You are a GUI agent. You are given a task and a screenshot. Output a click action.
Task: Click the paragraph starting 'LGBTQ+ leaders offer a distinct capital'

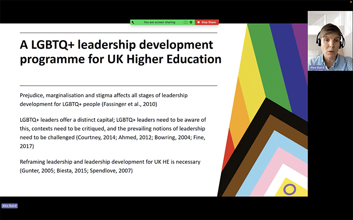113,133
